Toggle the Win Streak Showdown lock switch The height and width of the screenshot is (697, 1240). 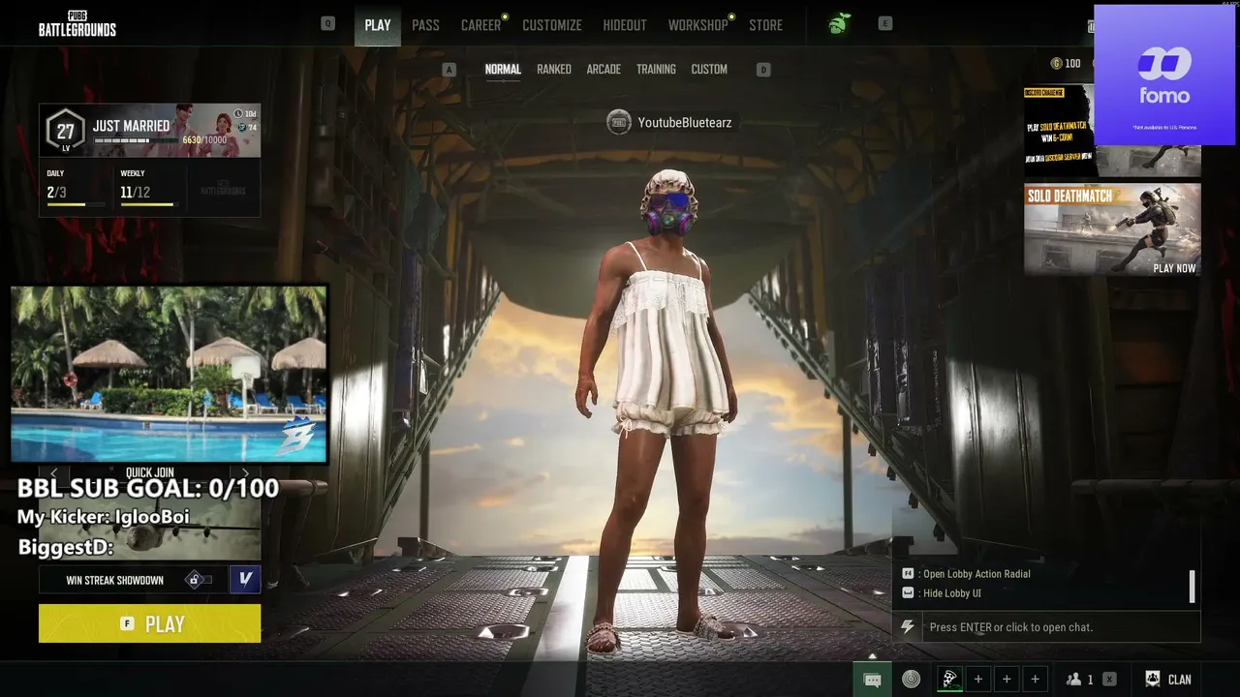coord(197,580)
